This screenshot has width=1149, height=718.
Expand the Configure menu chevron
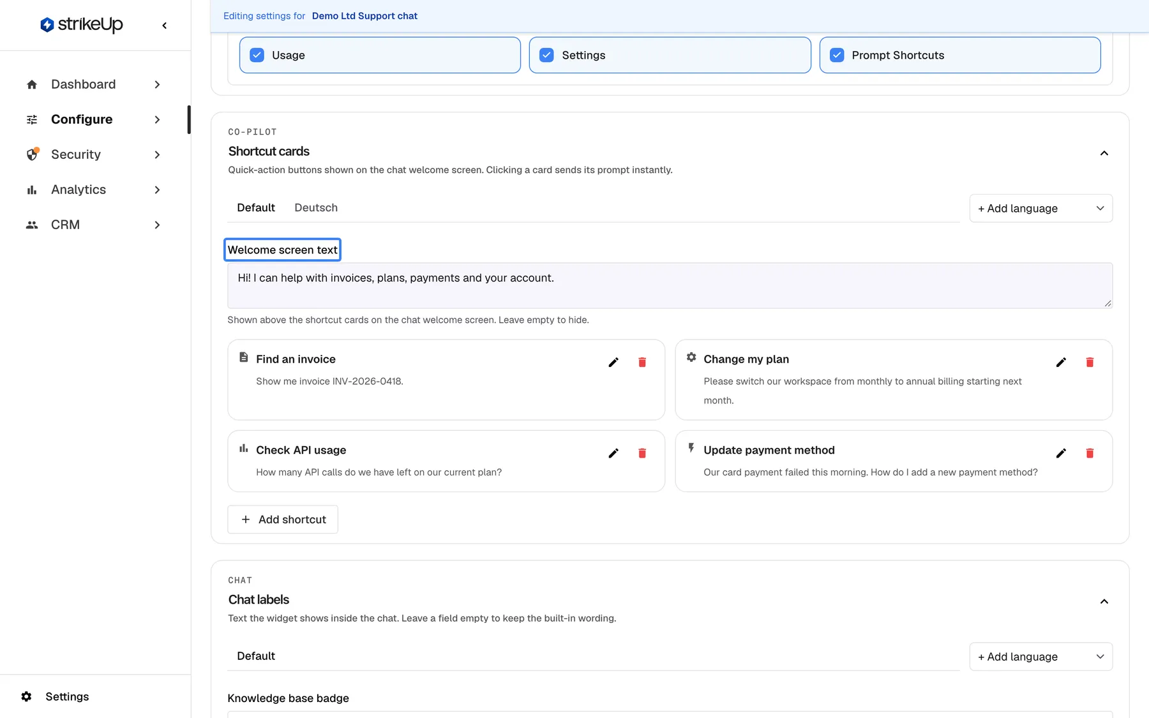157,119
